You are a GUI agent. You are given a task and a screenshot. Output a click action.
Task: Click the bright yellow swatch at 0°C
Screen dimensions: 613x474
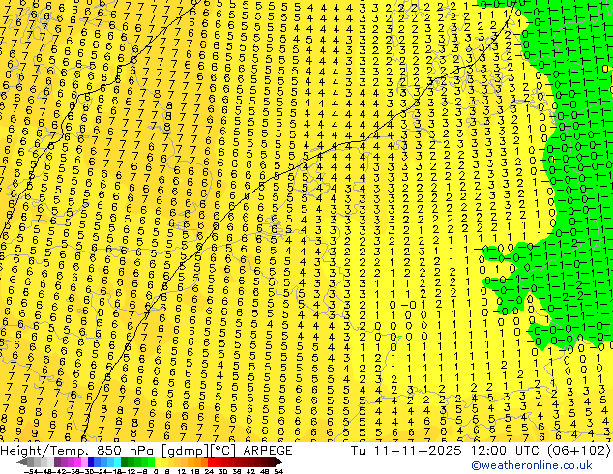coord(158,461)
